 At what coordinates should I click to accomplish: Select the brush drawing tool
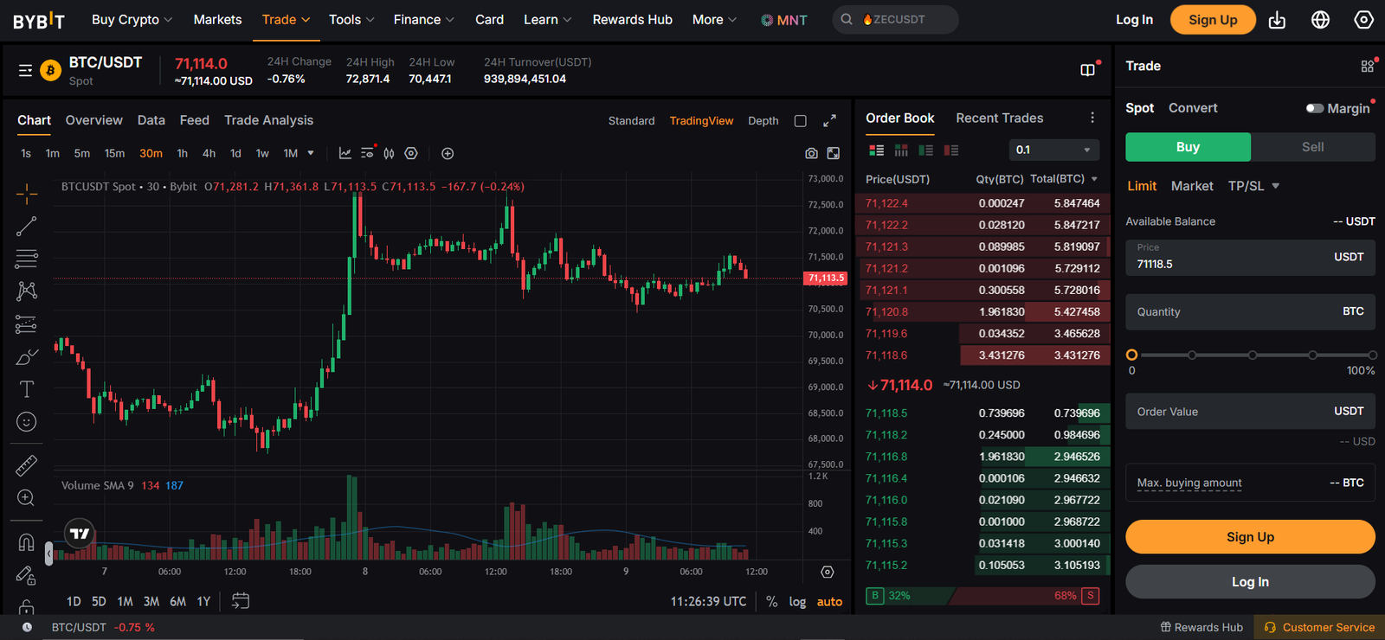[x=27, y=356]
